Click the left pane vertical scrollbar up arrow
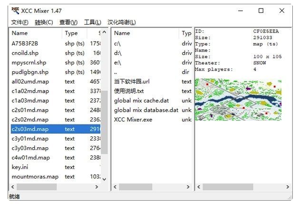Image resolution: width=299 pixels, height=204 pixels. click(x=104, y=32)
